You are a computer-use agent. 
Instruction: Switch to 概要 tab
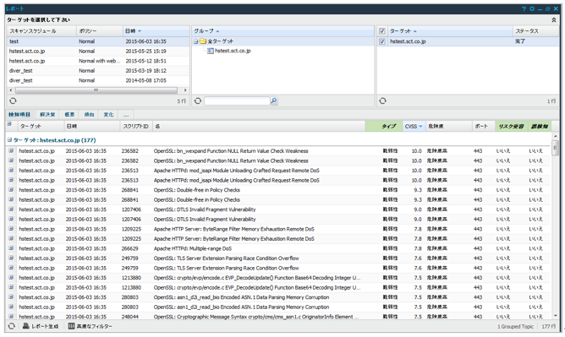click(69, 115)
